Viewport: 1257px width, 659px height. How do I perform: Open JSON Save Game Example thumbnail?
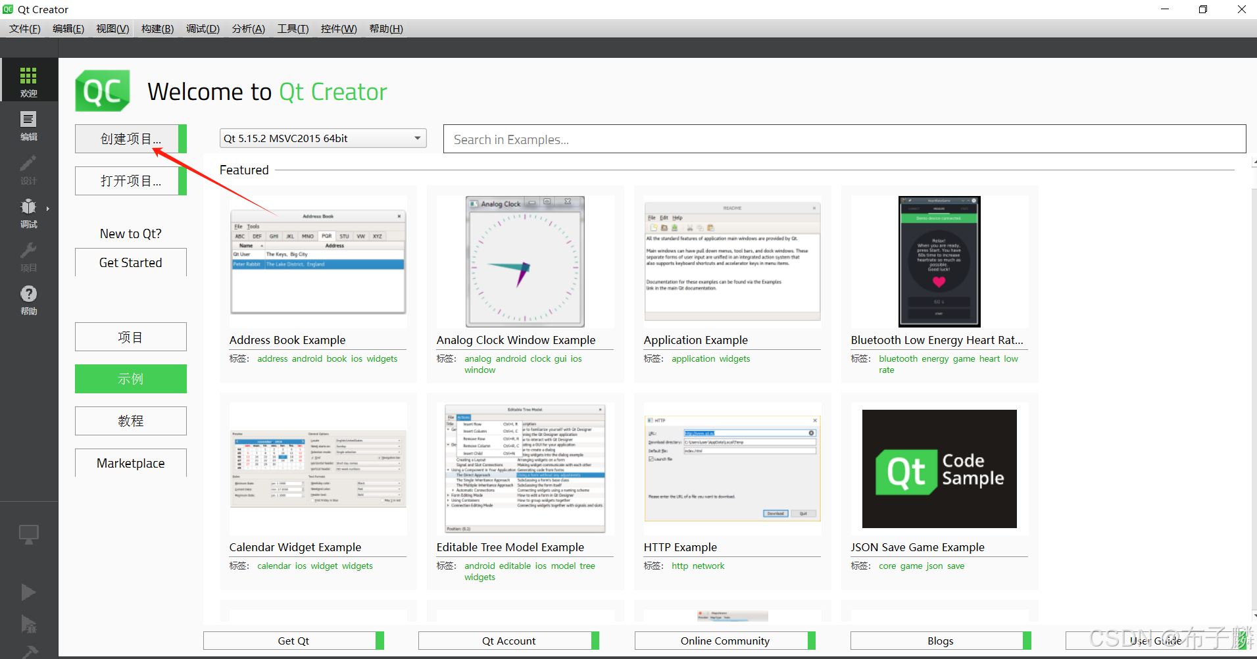click(939, 469)
